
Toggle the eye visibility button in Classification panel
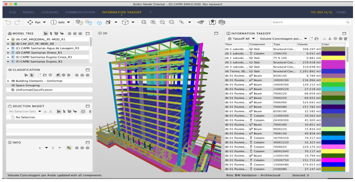(x=58, y=75)
